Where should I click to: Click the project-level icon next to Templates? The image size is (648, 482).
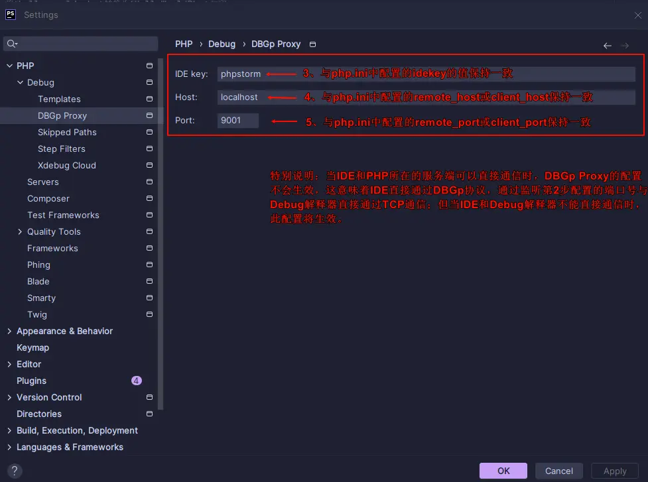[150, 99]
